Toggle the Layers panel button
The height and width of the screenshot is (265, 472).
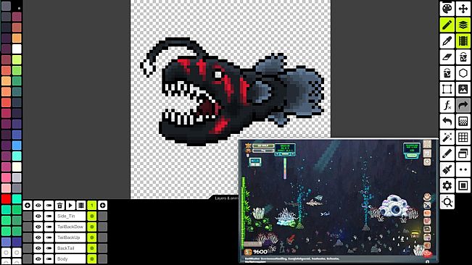463,25
